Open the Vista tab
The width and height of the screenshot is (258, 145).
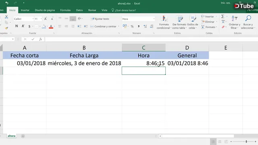click(x=104, y=10)
